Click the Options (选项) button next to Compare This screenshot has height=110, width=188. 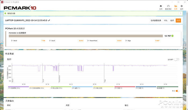tap(172, 20)
